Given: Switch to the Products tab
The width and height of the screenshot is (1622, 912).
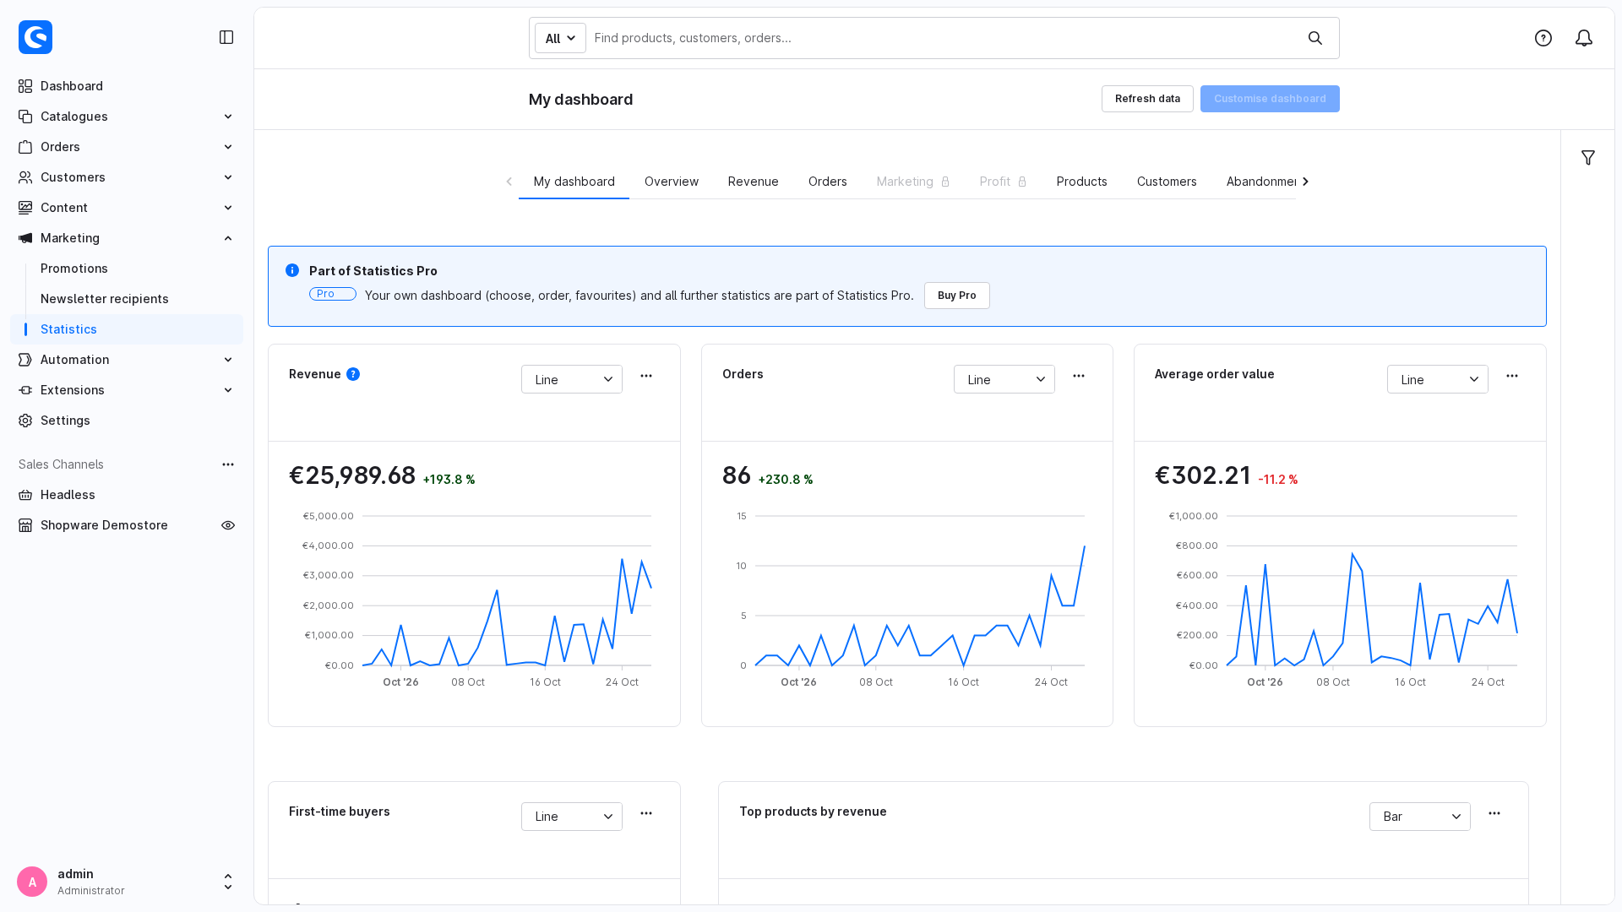Looking at the screenshot, I should [x=1082, y=182].
